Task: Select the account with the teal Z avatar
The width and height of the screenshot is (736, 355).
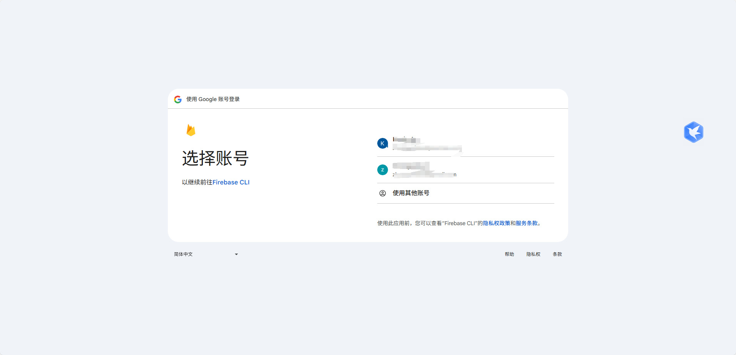Action: click(383, 170)
